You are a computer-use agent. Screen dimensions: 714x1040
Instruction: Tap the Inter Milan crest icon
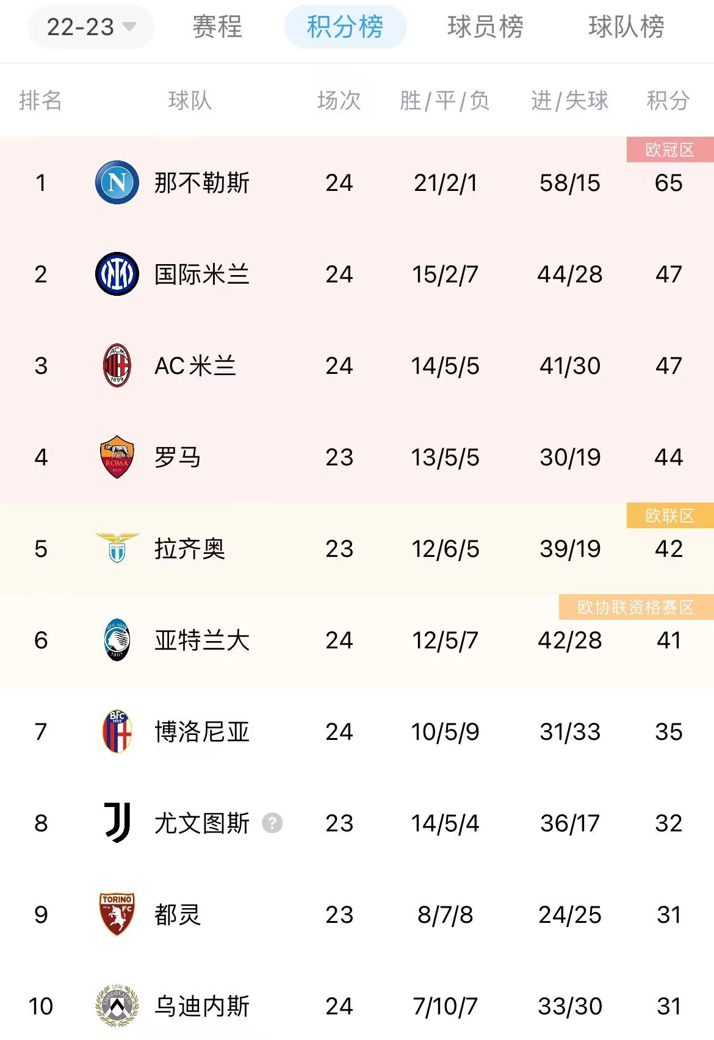117,274
